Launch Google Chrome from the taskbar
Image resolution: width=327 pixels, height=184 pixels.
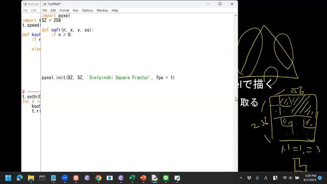pos(99,178)
